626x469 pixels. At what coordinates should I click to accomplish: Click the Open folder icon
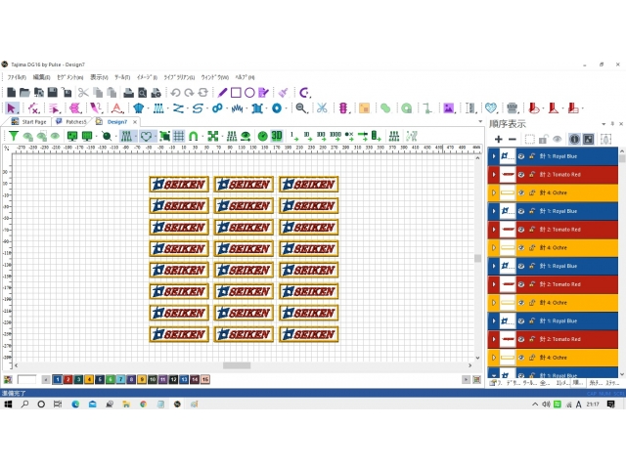[24, 93]
